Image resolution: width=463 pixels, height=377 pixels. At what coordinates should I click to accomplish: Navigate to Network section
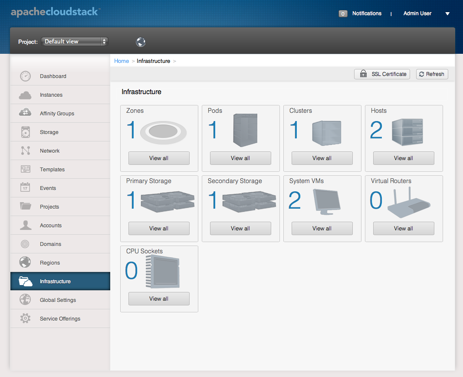point(60,151)
